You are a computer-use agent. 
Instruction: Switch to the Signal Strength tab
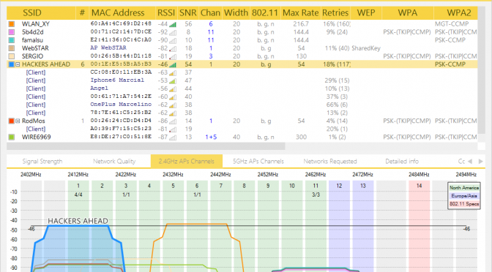[x=42, y=162]
